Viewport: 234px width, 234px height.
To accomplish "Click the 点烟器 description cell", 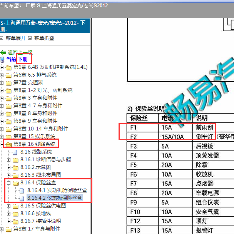I will pyautogui.click(x=213, y=184).
